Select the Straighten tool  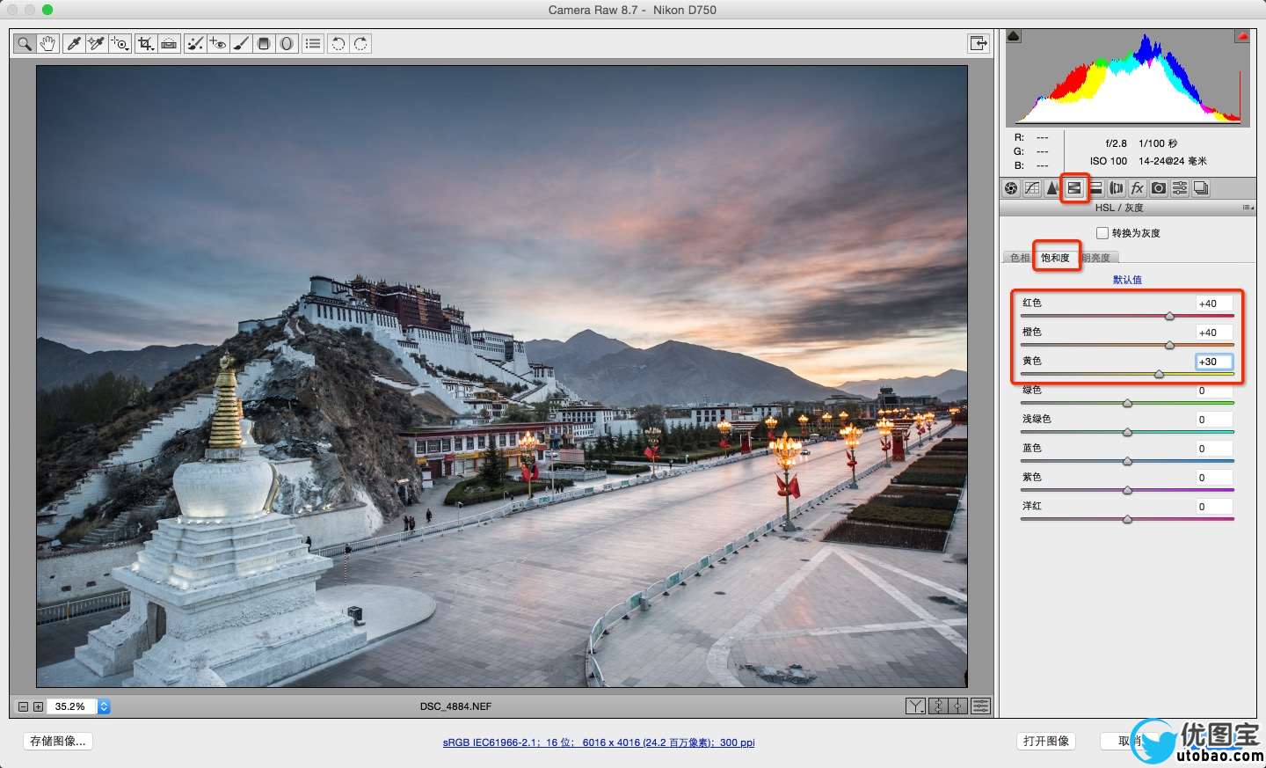(169, 43)
